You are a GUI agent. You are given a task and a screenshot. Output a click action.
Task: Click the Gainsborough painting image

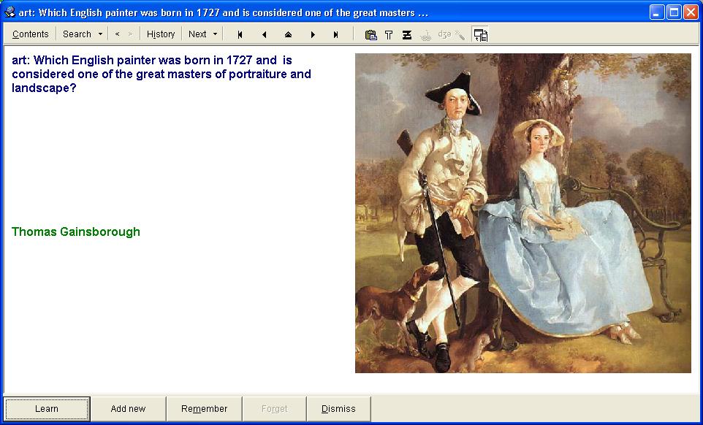click(522, 212)
